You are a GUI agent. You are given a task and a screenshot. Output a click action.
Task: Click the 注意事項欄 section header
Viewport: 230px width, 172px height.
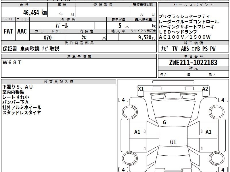pyautogui.click(x=79, y=56)
